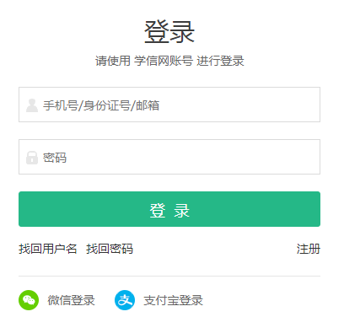
Task: Open the 找回用户名 link
Action: 48,249
